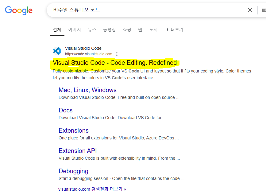
Task: Switch to the 도서 tab
Action: 153,29
